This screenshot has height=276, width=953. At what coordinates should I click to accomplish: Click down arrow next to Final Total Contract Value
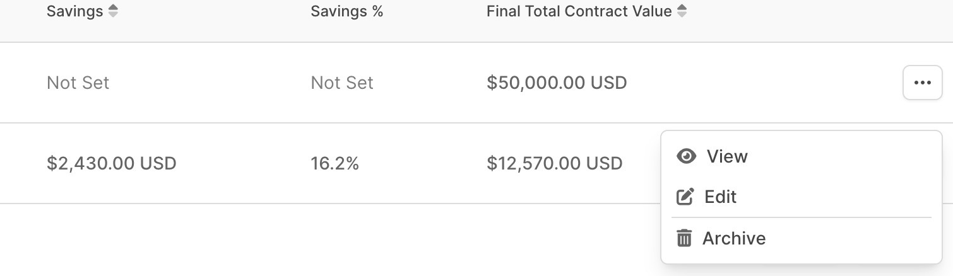coord(682,15)
